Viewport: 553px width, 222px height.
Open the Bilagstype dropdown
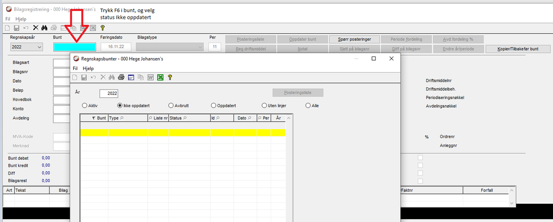169,47
